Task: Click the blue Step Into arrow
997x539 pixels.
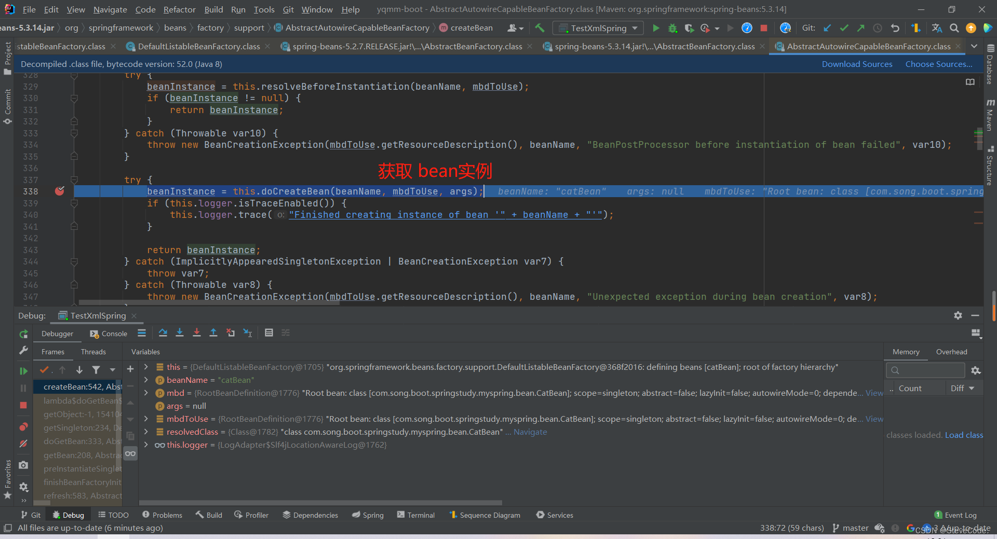Action: click(180, 333)
